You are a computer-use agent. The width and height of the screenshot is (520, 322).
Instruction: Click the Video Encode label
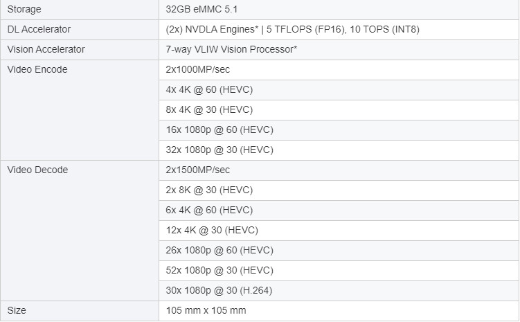coord(37,70)
